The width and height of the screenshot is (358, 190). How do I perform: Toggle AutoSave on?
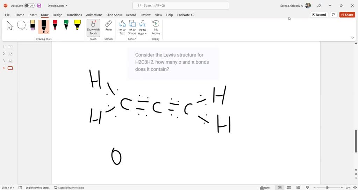coord(29,6)
